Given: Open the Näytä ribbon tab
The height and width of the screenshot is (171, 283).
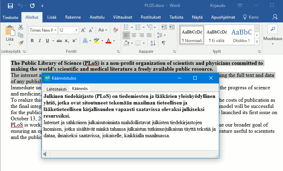Looking at the screenshot, I should [x=197, y=17].
